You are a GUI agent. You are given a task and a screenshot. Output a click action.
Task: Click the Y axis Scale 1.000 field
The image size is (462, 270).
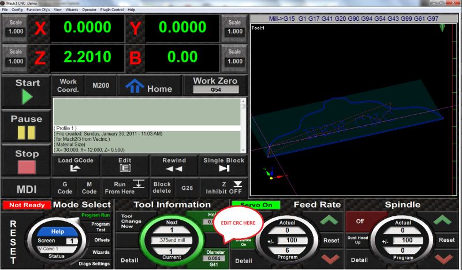point(235,32)
